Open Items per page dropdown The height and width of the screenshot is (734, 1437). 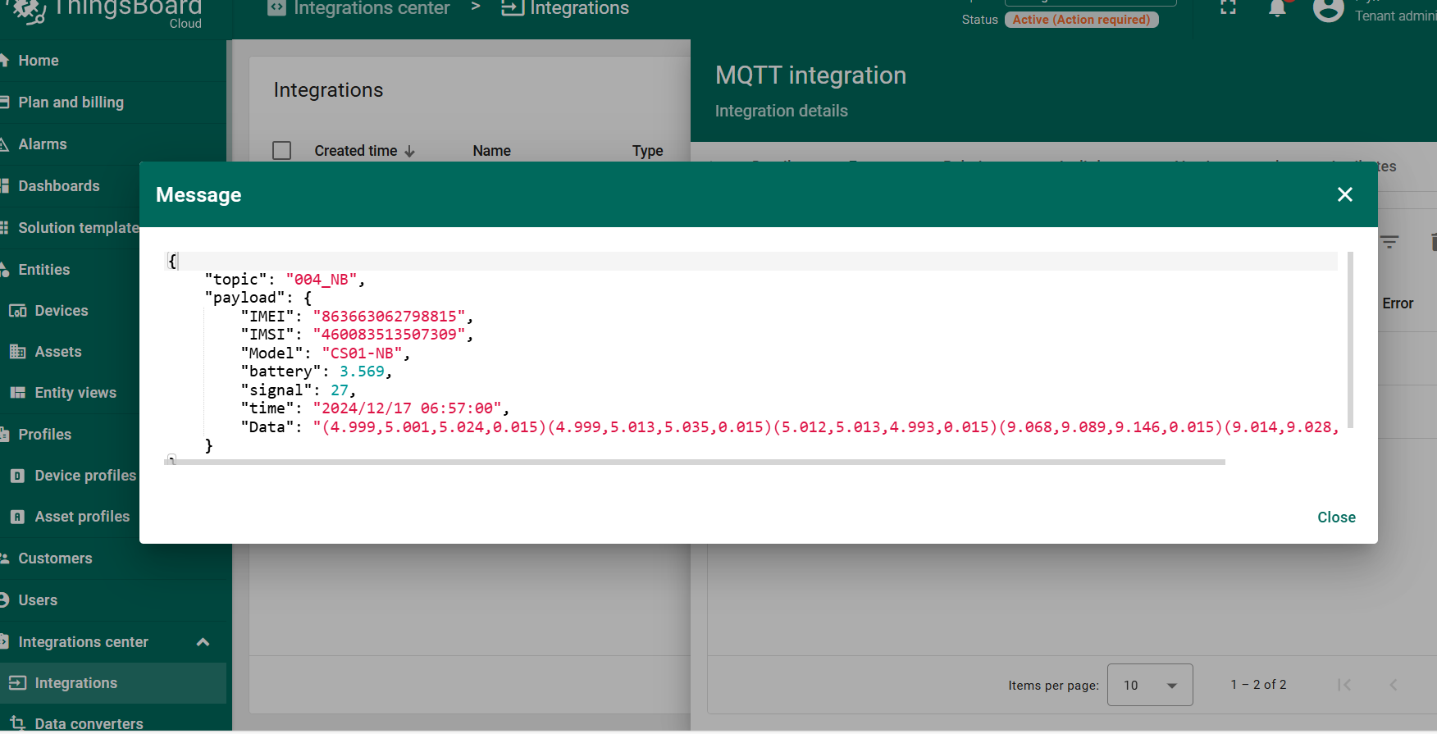(1150, 685)
